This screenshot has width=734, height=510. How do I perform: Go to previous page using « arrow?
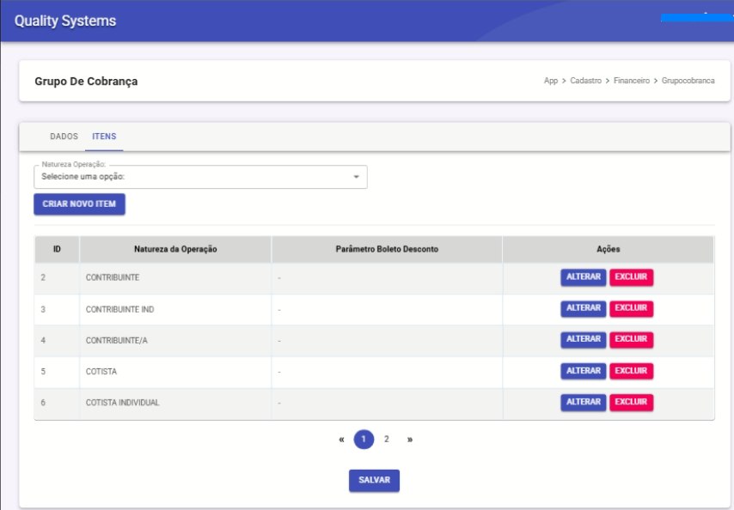pos(341,440)
